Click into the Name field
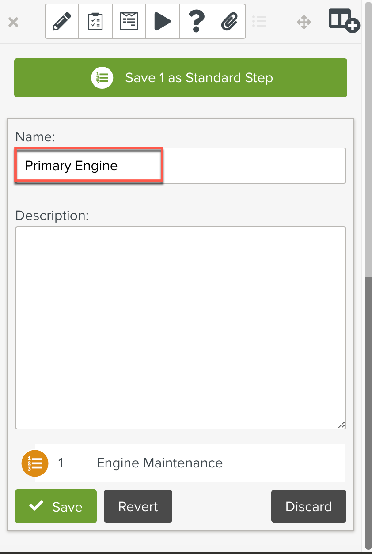Image resolution: width=372 pixels, height=554 pixels. coord(180,166)
